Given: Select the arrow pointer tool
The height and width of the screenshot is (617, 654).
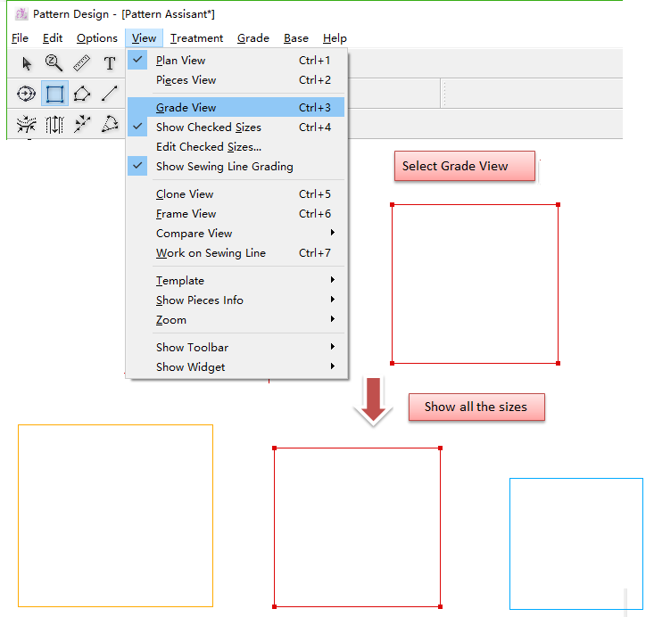Looking at the screenshot, I should click(x=27, y=63).
